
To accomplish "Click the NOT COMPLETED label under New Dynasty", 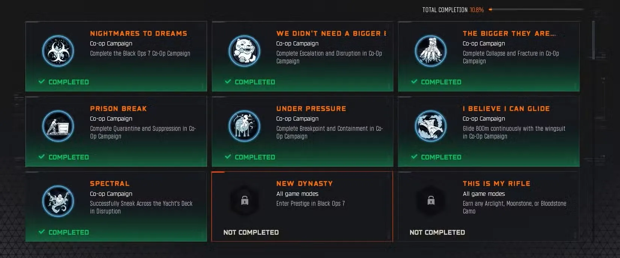I will pyautogui.click(x=251, y=232).
